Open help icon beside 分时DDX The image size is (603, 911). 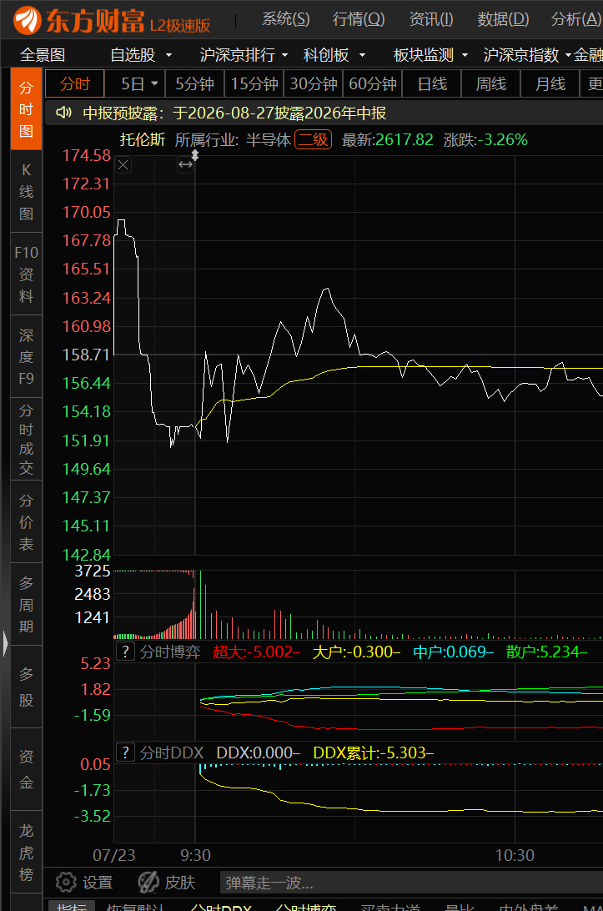click(125, 752)
